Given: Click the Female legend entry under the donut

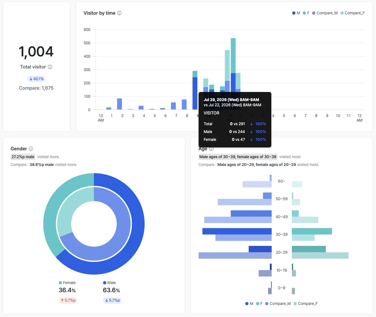Looking at the screenshot, I should 67,283.
